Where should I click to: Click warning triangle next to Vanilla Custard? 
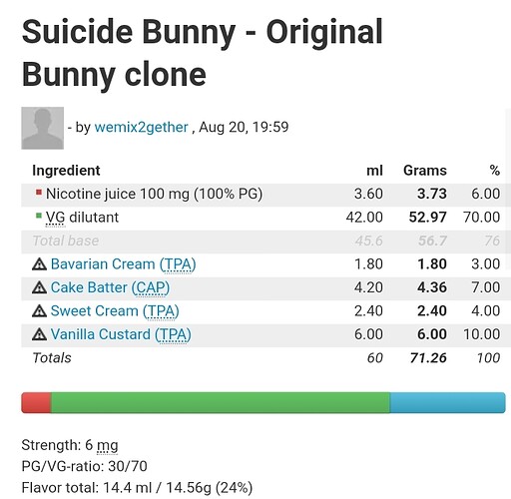tap(39, 334)
